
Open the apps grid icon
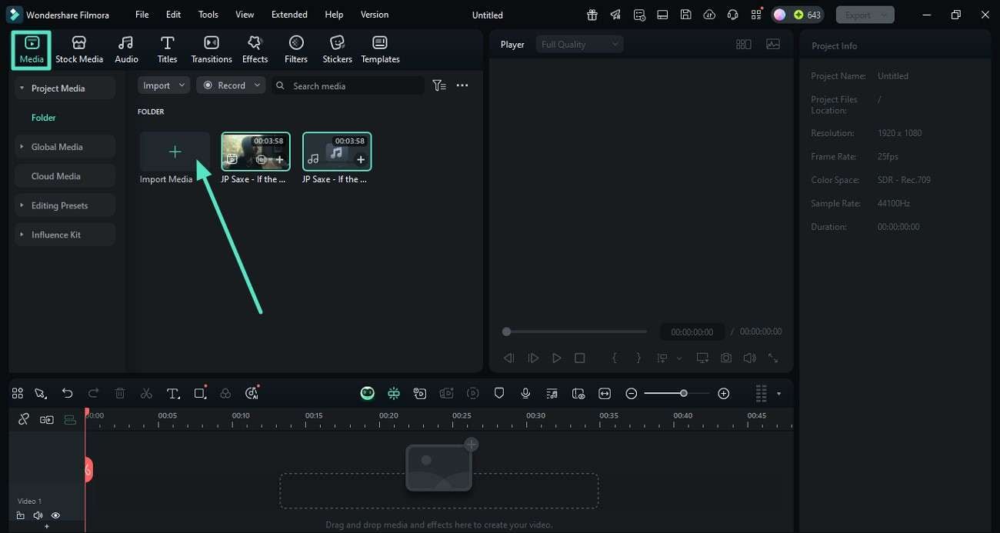(756, 15)
